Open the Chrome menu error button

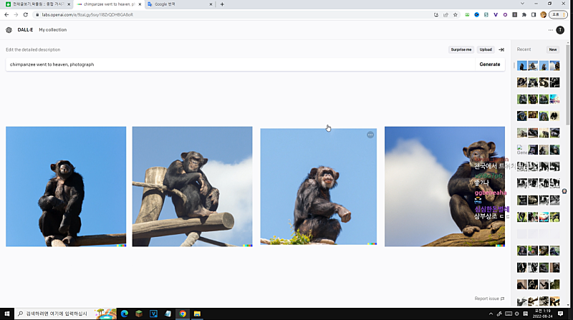point(558,14)
